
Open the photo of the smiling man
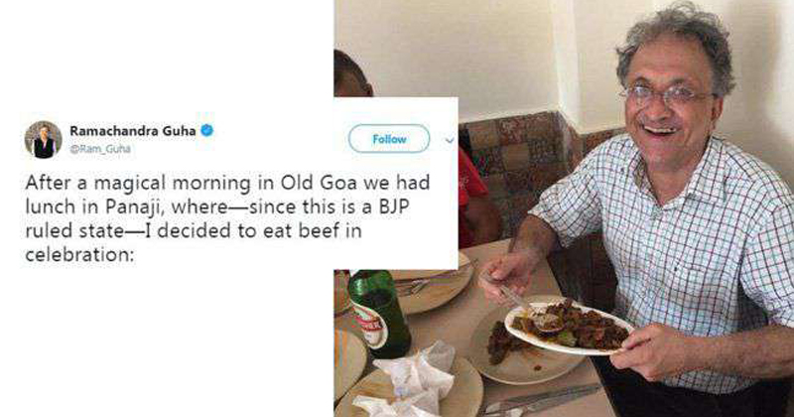tap(564, 208)
